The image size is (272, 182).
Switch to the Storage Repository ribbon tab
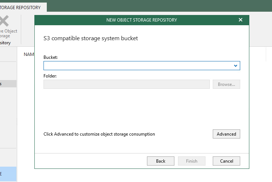pyautogui.click(x=22, y=7)
